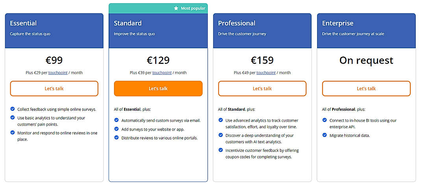Image resolution: width=421 pixels, height=184 pixels.
Task: Click checkmark icon next to Collect feedback item
Action: pyautogui.click(x=13, y=109)
